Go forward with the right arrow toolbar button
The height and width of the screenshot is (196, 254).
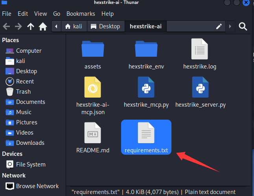coord(18,26)
